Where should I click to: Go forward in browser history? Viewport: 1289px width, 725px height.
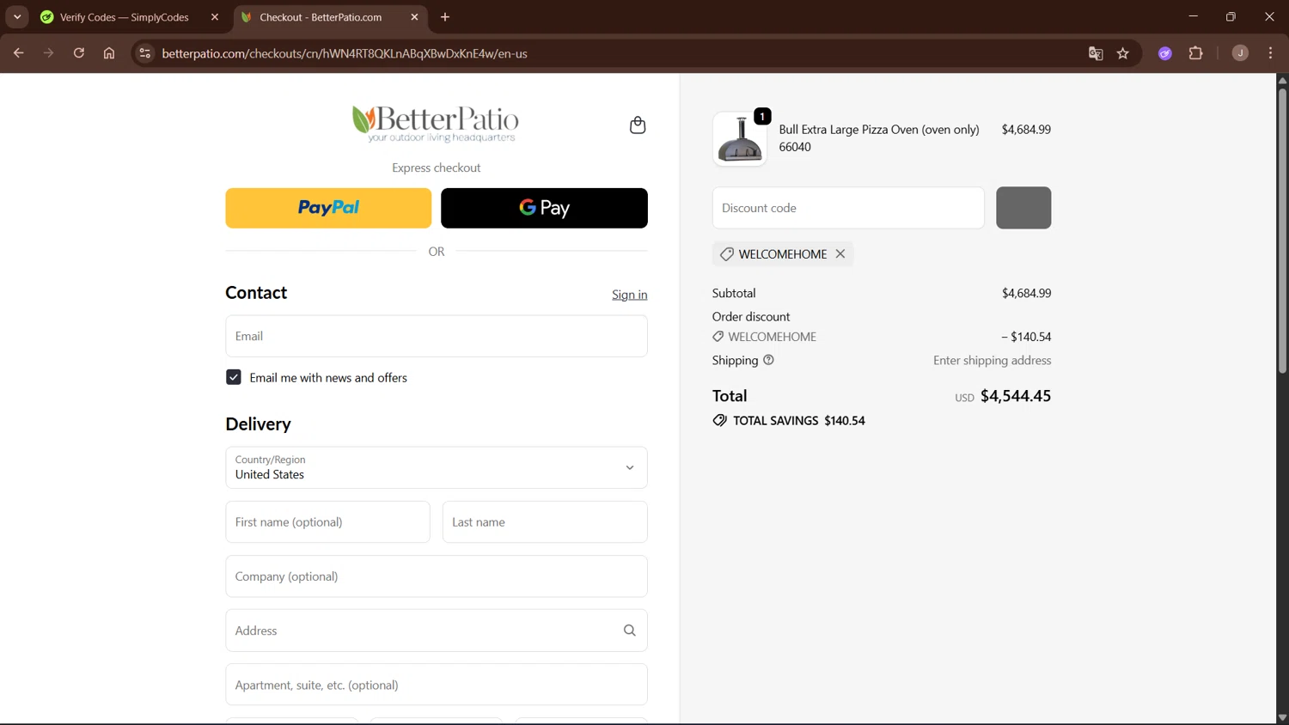click(x=49, y=53)
